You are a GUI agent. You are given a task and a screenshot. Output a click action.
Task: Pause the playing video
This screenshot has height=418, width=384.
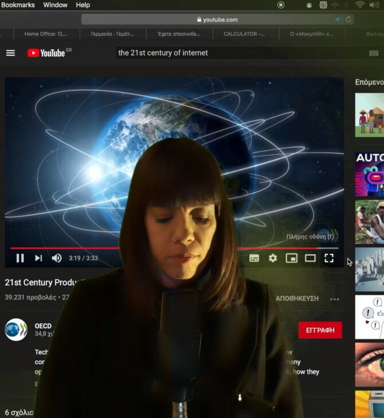pos(20,258)
